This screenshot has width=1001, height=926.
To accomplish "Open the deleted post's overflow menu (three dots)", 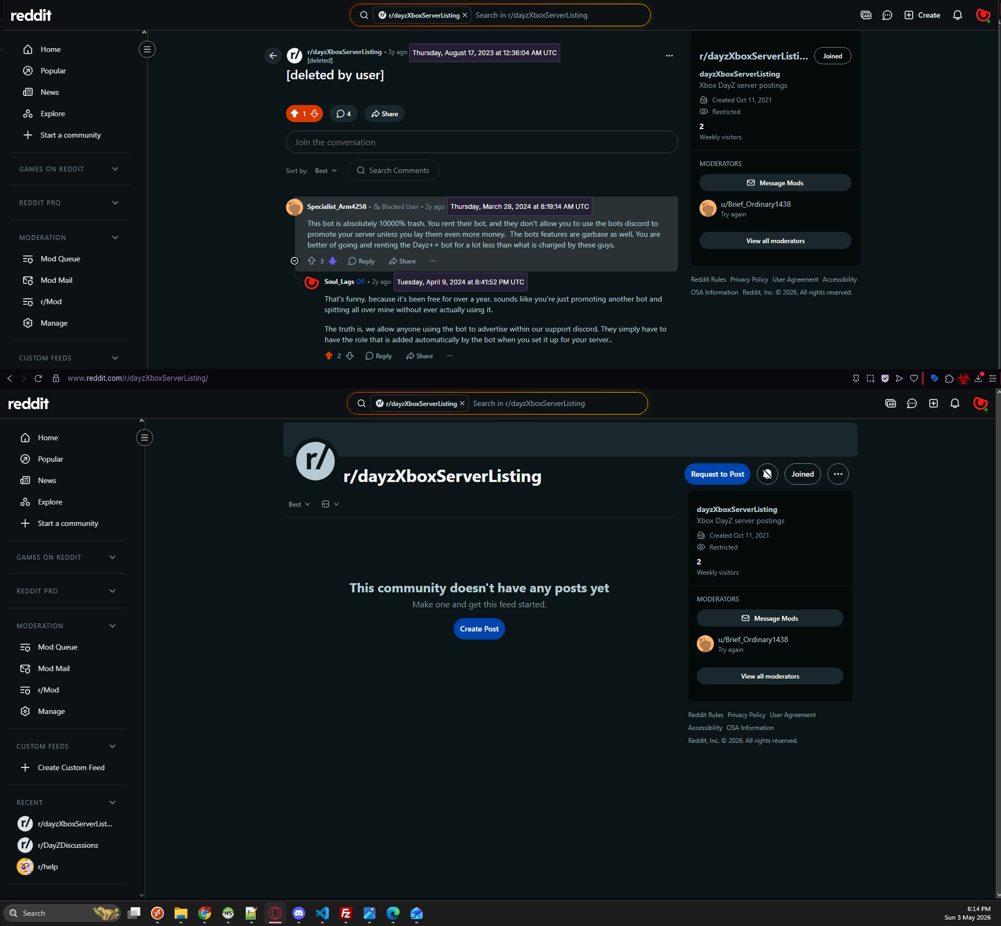I will coord(669,56).
